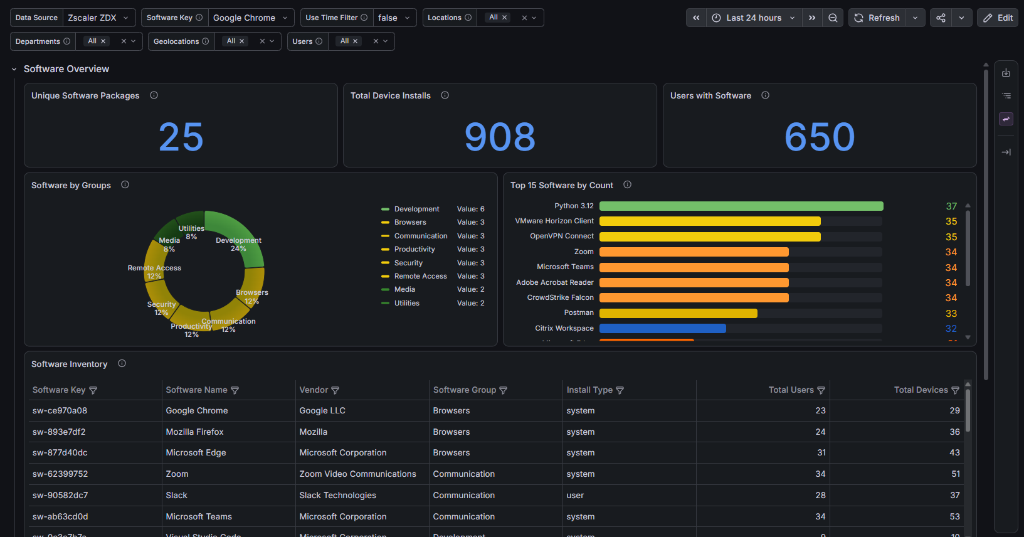Open the refresh interval dropdown arrow

coord(915,18)
